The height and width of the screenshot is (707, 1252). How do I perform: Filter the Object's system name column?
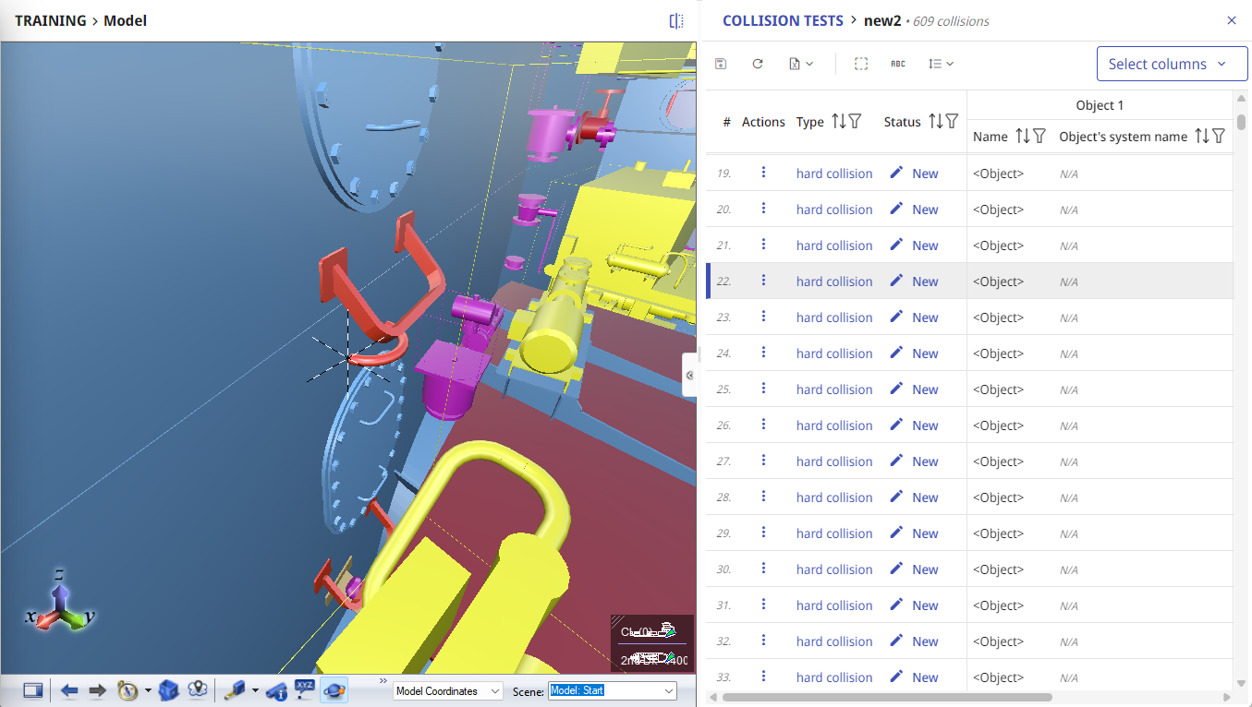1219,137
